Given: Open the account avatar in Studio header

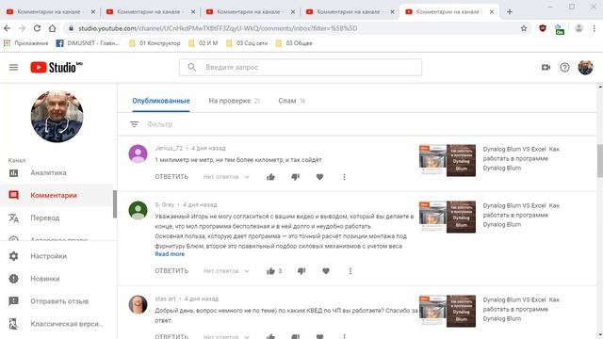Looking at the screenshot, I should click(x=585, y=67).
